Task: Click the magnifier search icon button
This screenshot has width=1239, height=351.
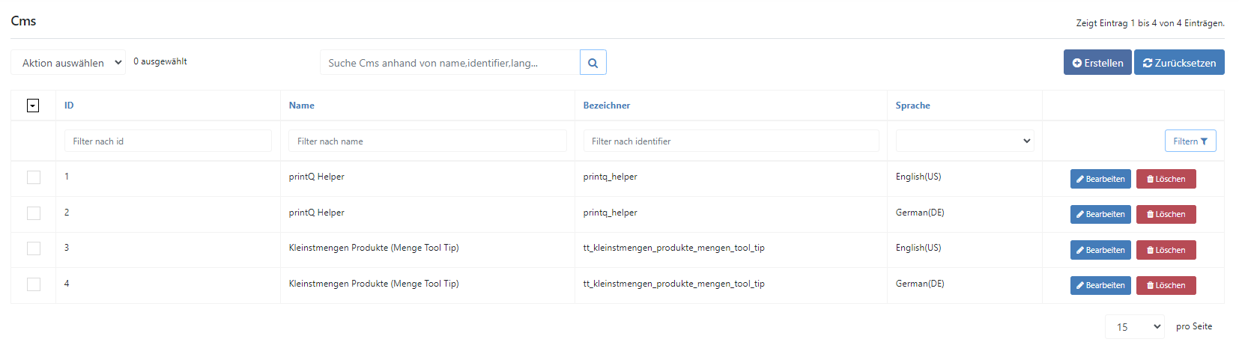Action: click(x=593, y=63)
